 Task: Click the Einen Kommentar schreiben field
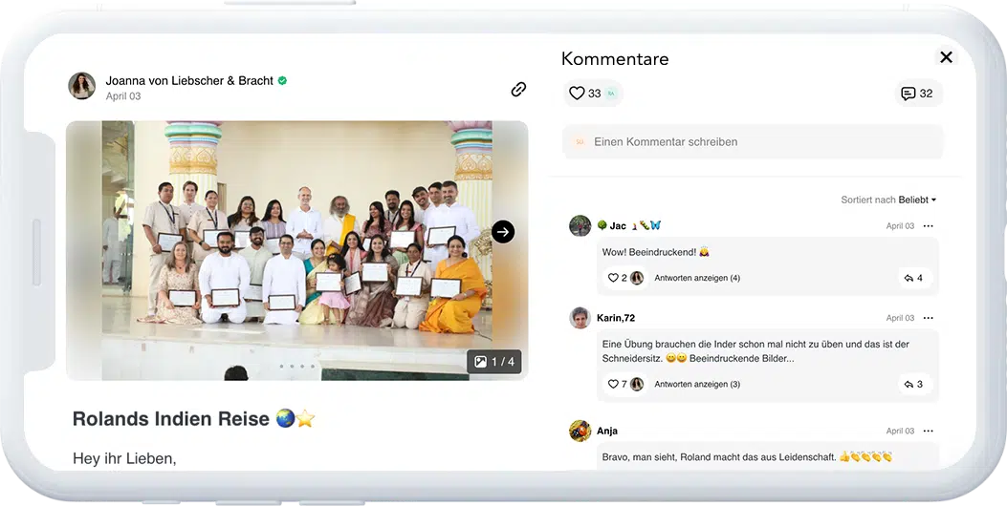pyautogui.click(x=753, y=141)
